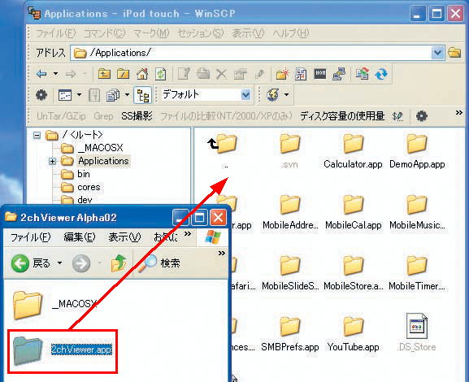Click the view style icon
This screenshot has height=382, width=469.
click(x=64, y=95)
